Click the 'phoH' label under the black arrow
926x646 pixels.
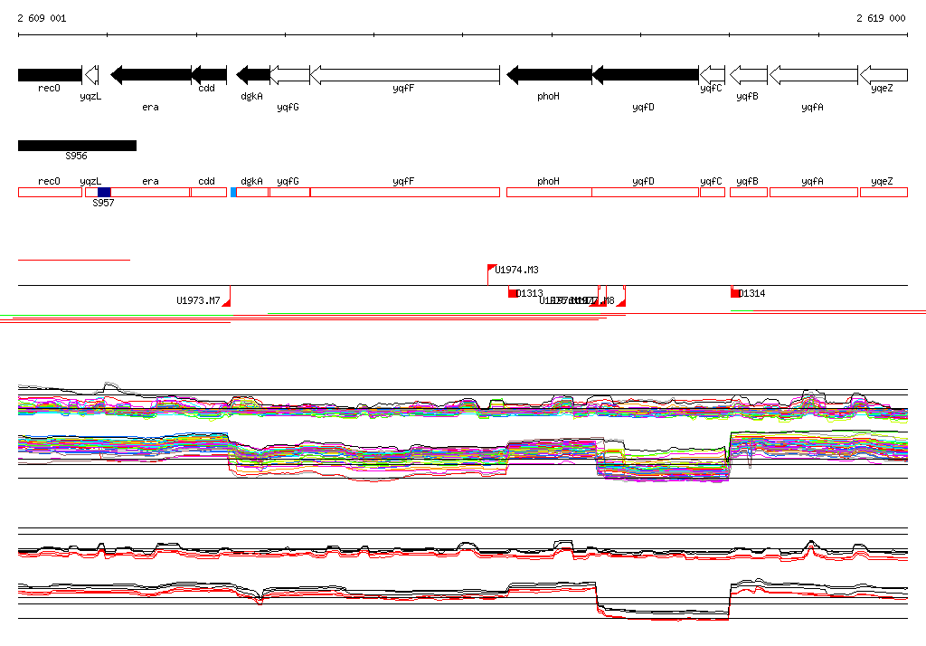(548, 96)
